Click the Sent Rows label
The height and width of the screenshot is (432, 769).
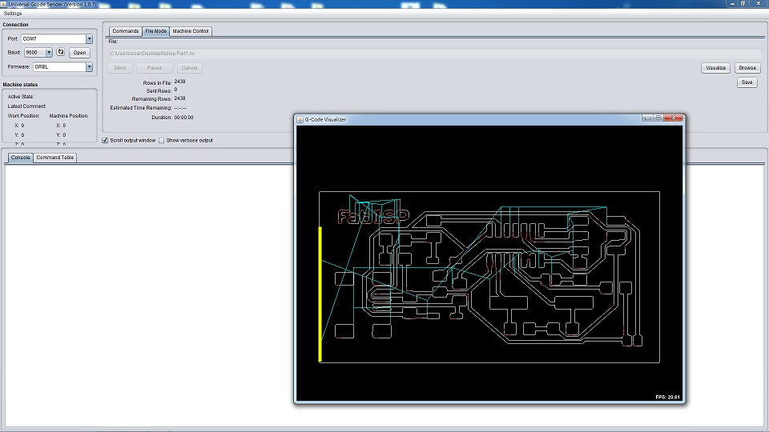coord(159,91)
